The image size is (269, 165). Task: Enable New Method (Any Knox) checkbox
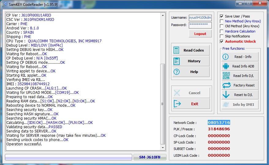222,21
